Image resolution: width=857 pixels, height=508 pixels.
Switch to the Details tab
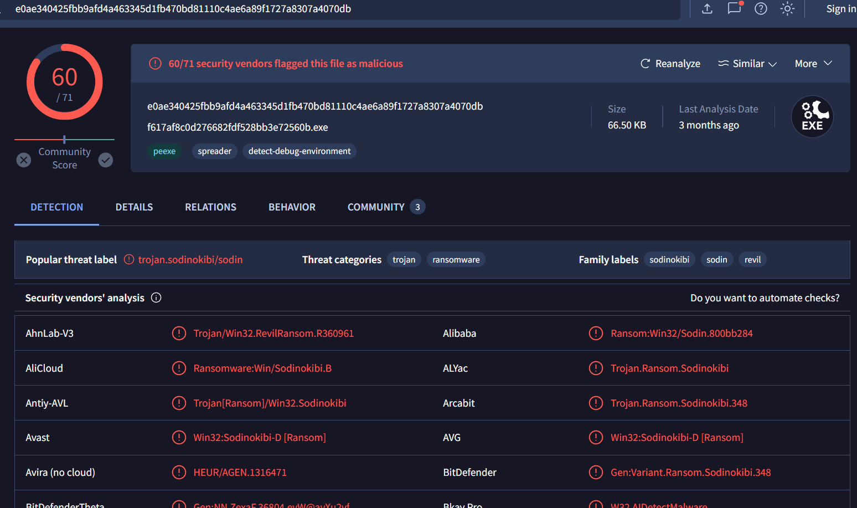tap(134, 207)
